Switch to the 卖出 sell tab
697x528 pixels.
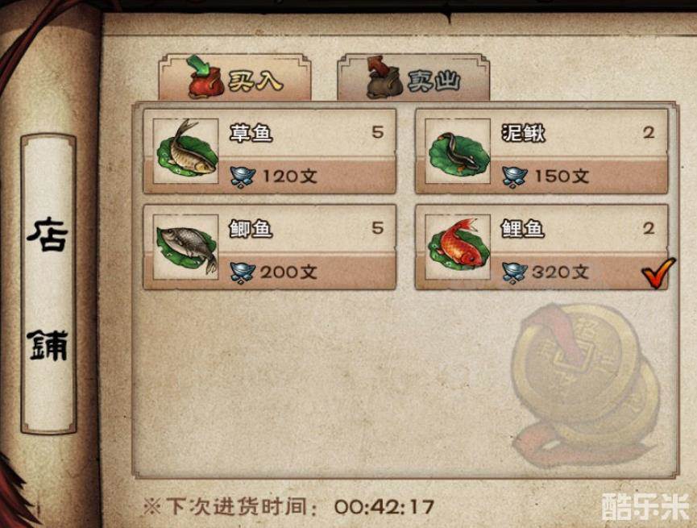413,78
